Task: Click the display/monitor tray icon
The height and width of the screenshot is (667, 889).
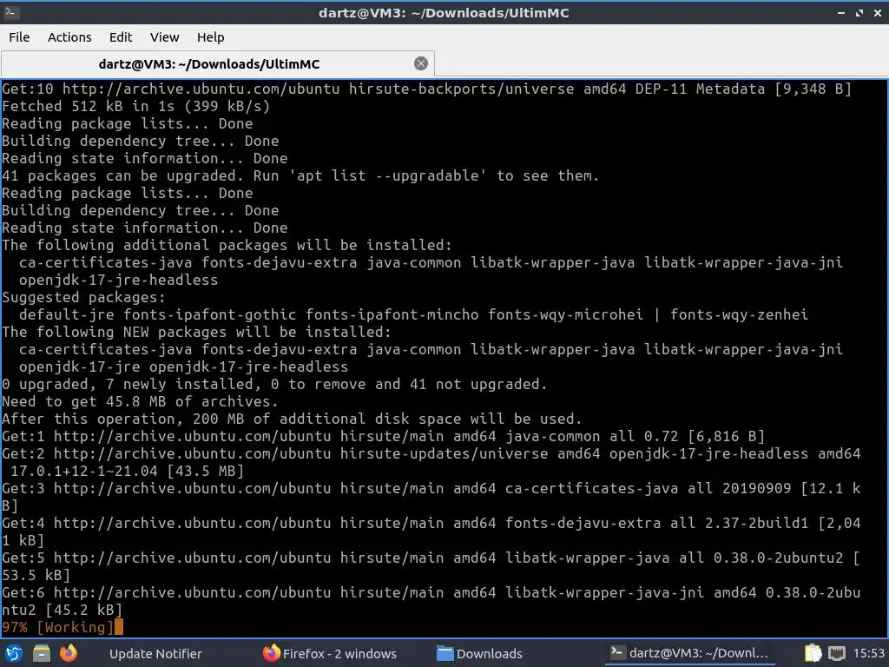Action: tap(836, 653)
